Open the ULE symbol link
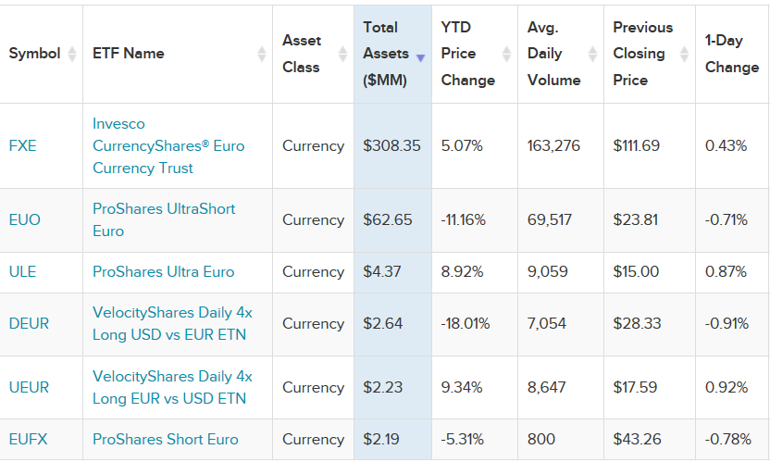 tap(22, 272)
